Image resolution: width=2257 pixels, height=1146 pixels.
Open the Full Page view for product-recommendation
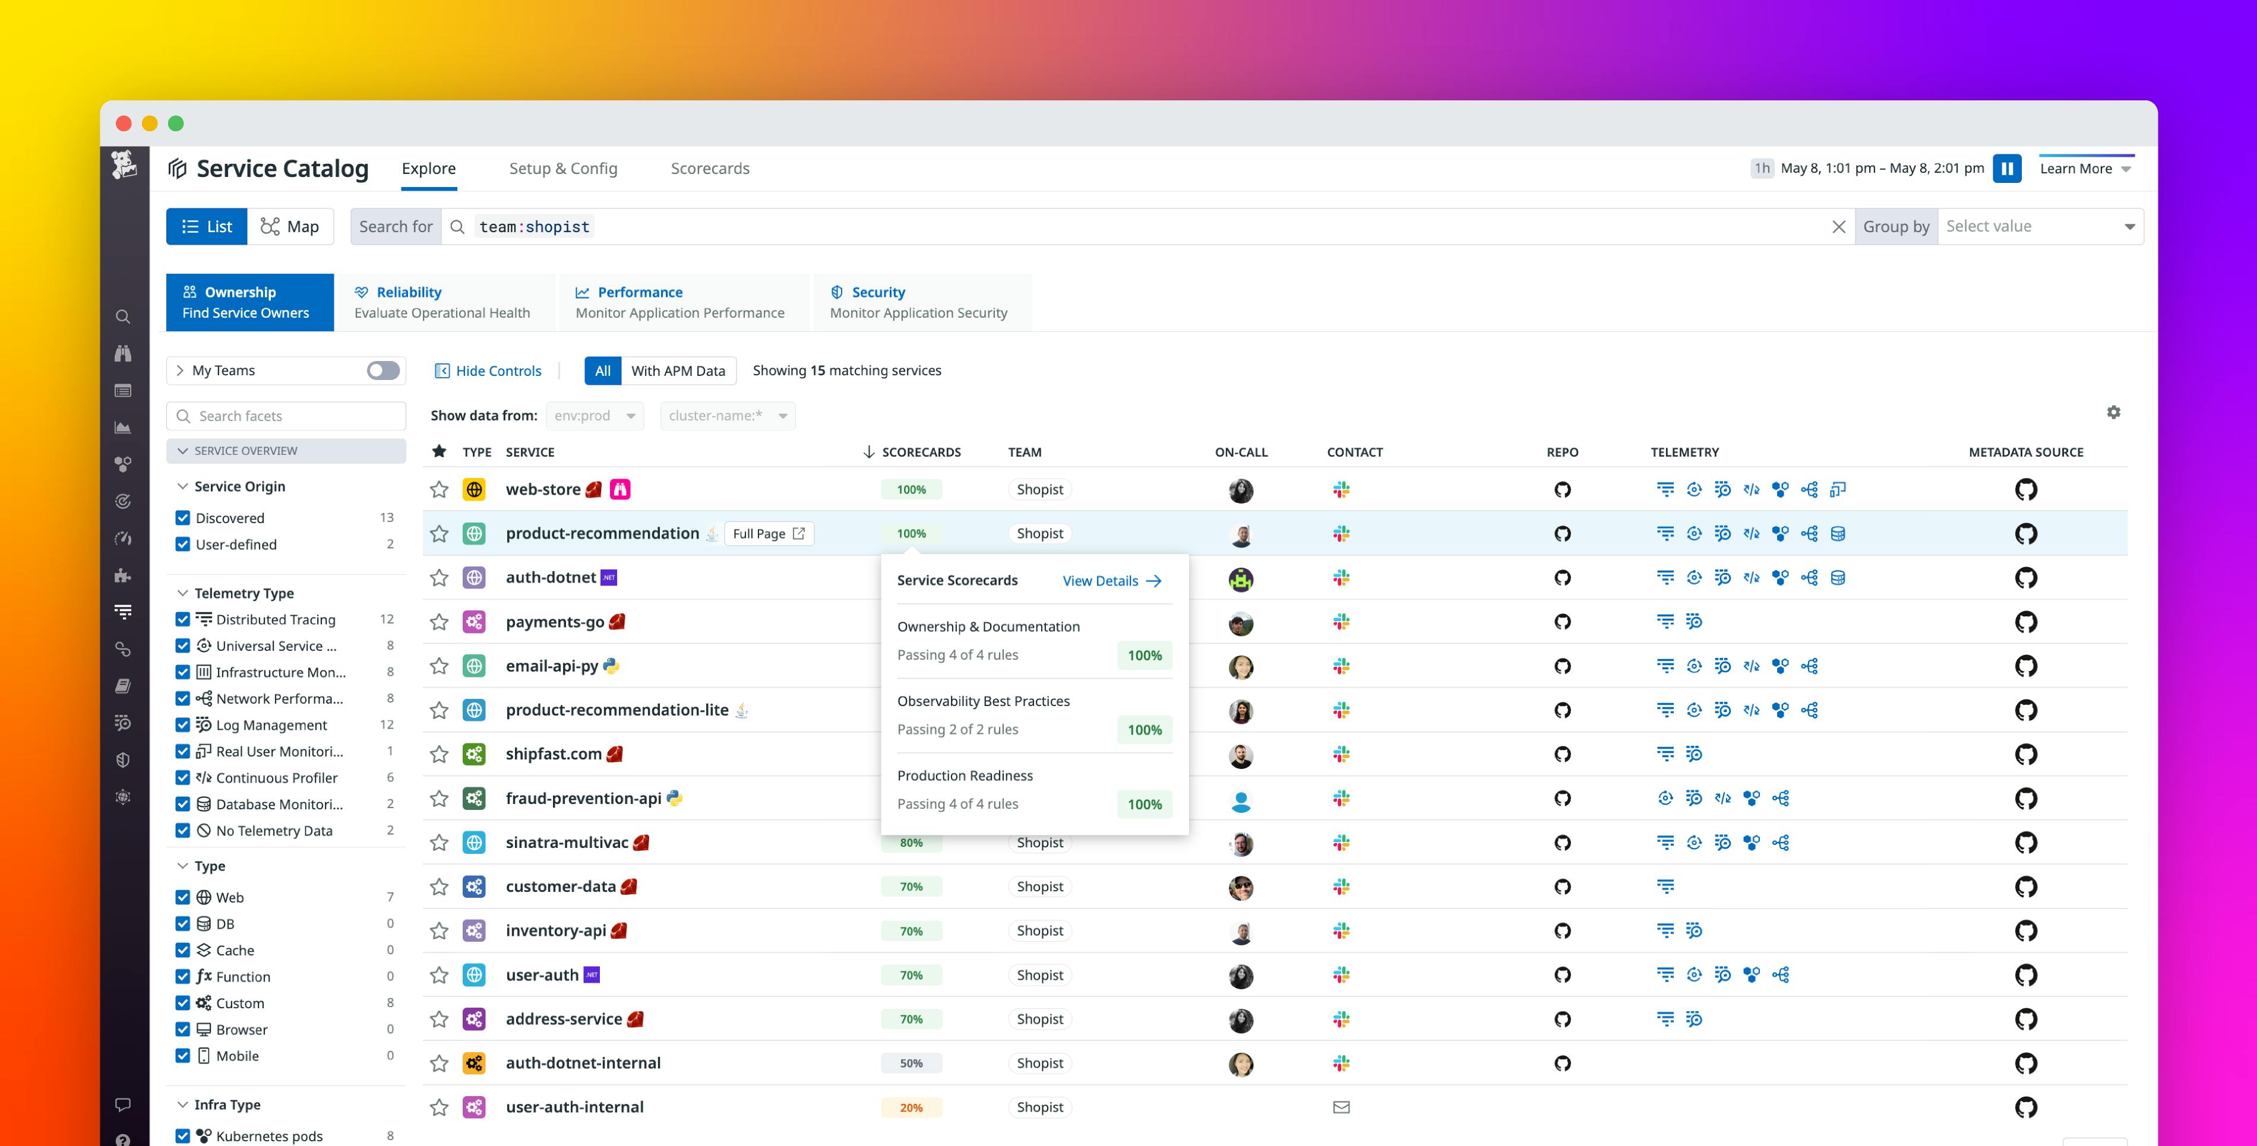(769, 534)
